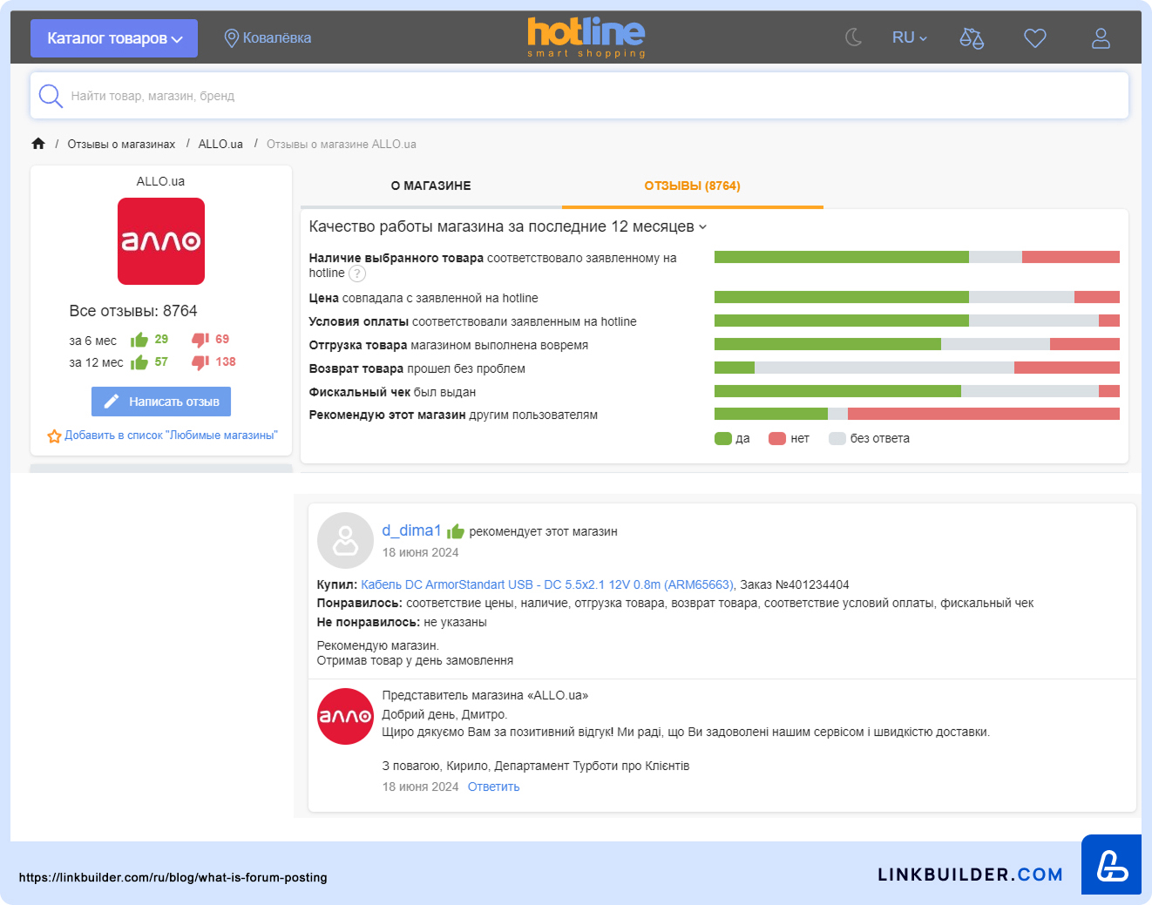Click the red нет legend swatch

click(777, 438)
